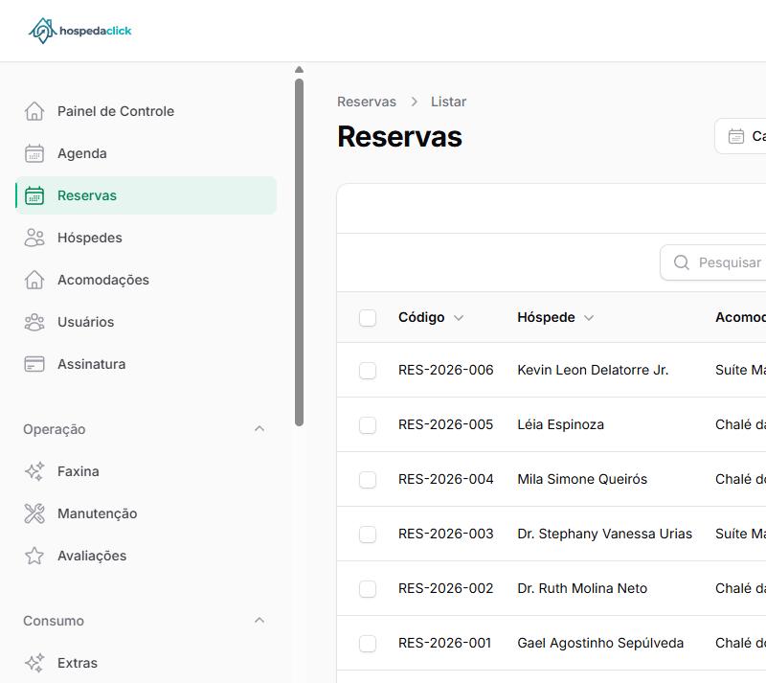Open the Hóspedes menu item

(x=146, y=238)
